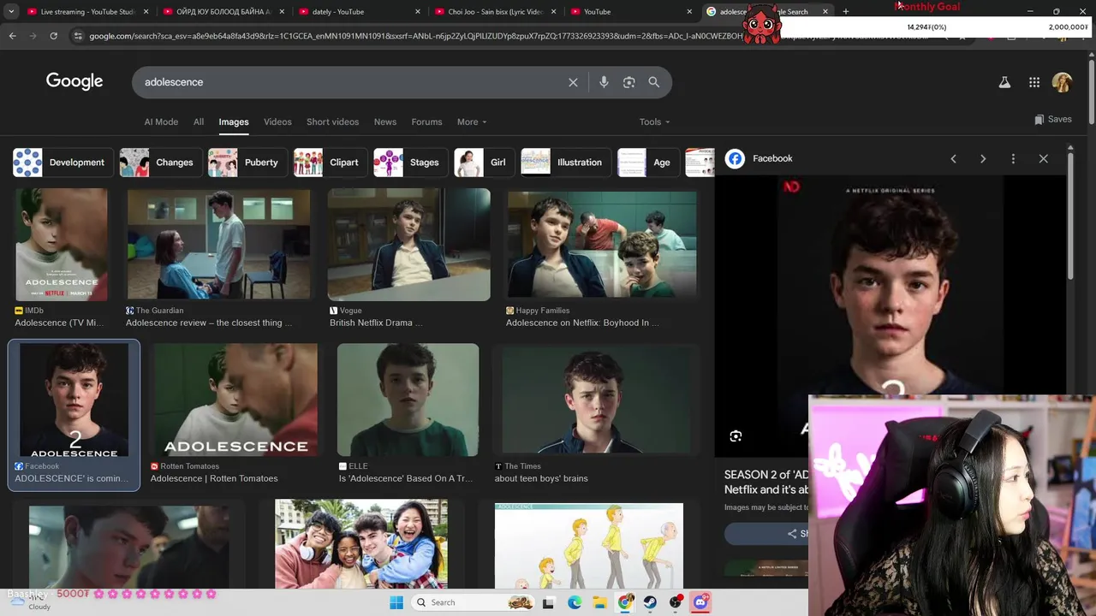Switch to AI Mode tab
The width and height of the screenshot is (1096, 616).
point(161,121)
